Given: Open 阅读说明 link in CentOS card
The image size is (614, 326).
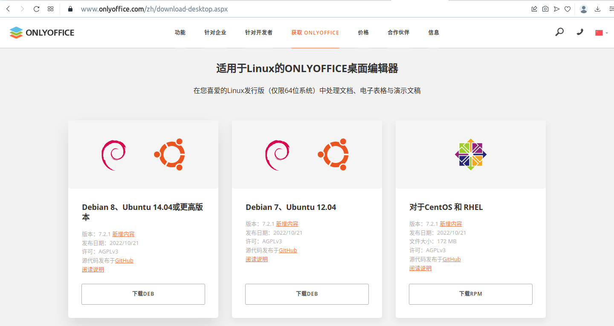Looking at the screenshot, I should tap(420, 268).
